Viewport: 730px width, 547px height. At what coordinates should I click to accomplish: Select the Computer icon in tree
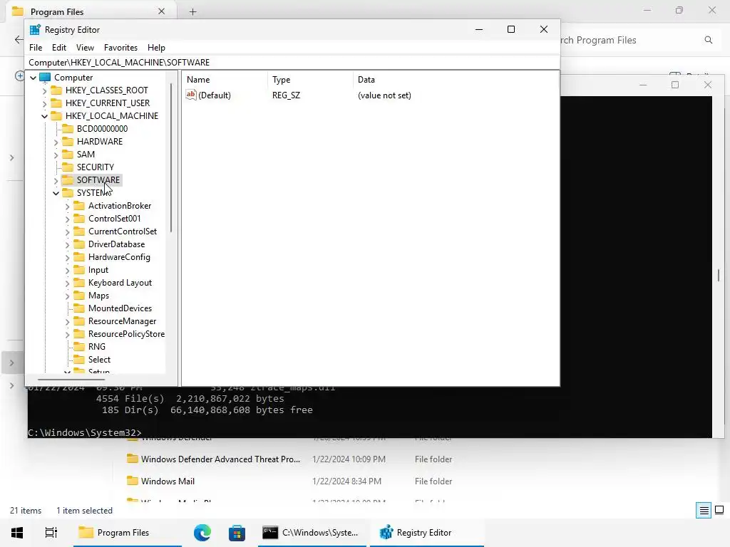tap(45, 77)
